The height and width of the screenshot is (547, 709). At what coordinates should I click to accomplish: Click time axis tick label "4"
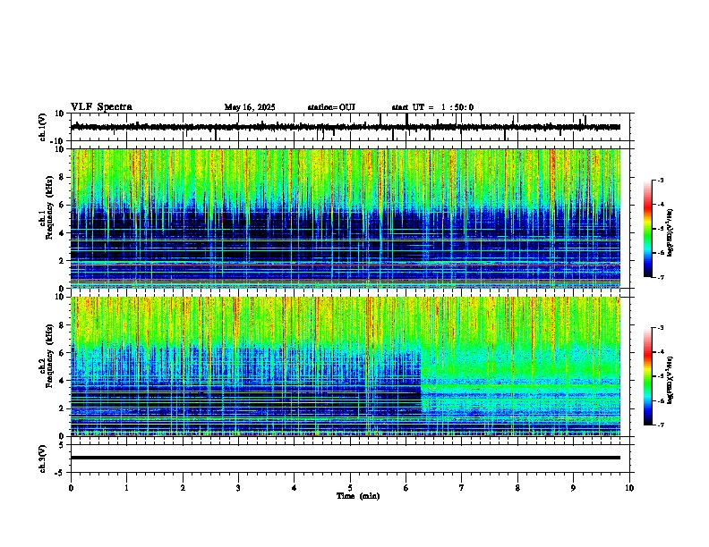click(x=295, y=488)
